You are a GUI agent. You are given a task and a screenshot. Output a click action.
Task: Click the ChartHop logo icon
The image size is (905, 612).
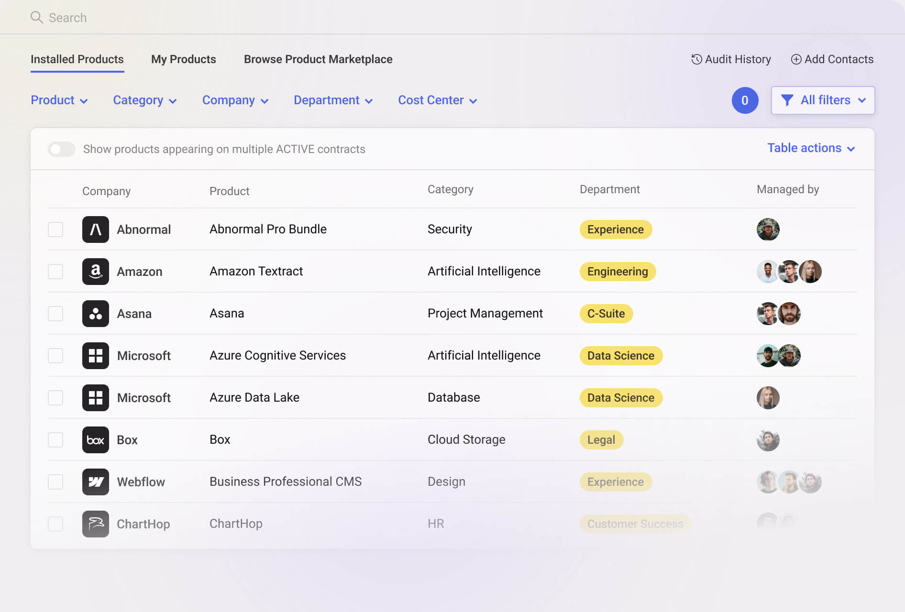tap(96, 524)
